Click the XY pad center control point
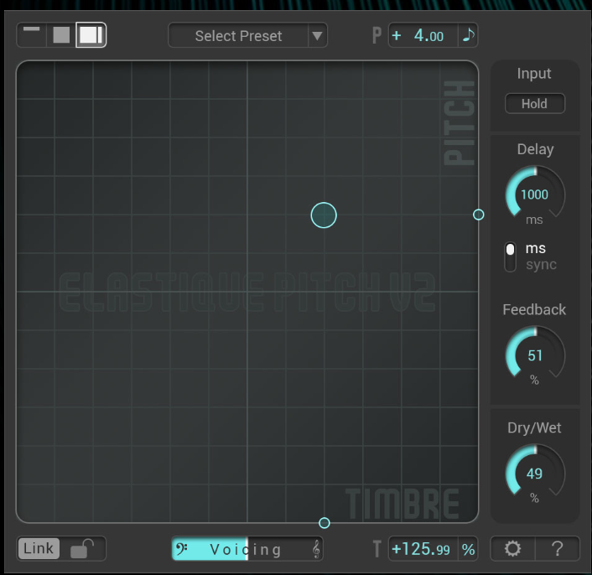This screenshot has height=575, width=592. click(324, 215)
